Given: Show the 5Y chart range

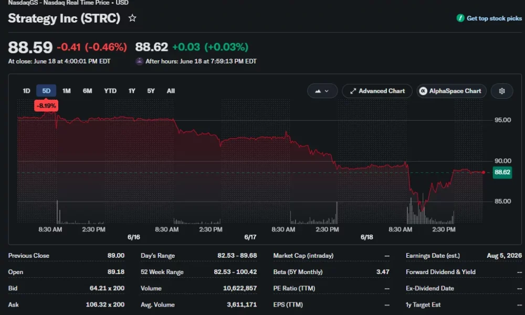Looking at the screenshot, I should point(151,91).
